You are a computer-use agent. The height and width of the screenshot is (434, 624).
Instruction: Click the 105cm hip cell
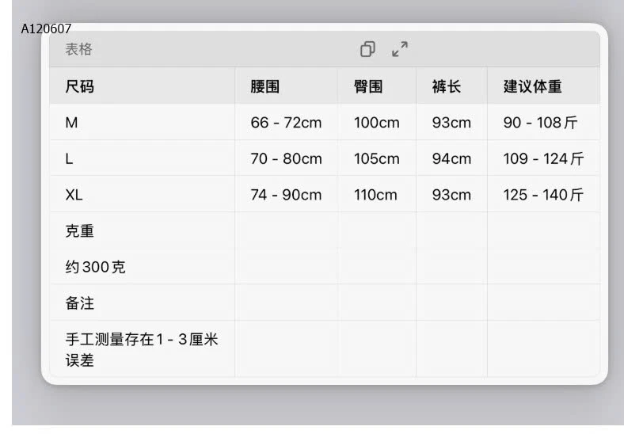pyautogui.click(x=376, y=158)
